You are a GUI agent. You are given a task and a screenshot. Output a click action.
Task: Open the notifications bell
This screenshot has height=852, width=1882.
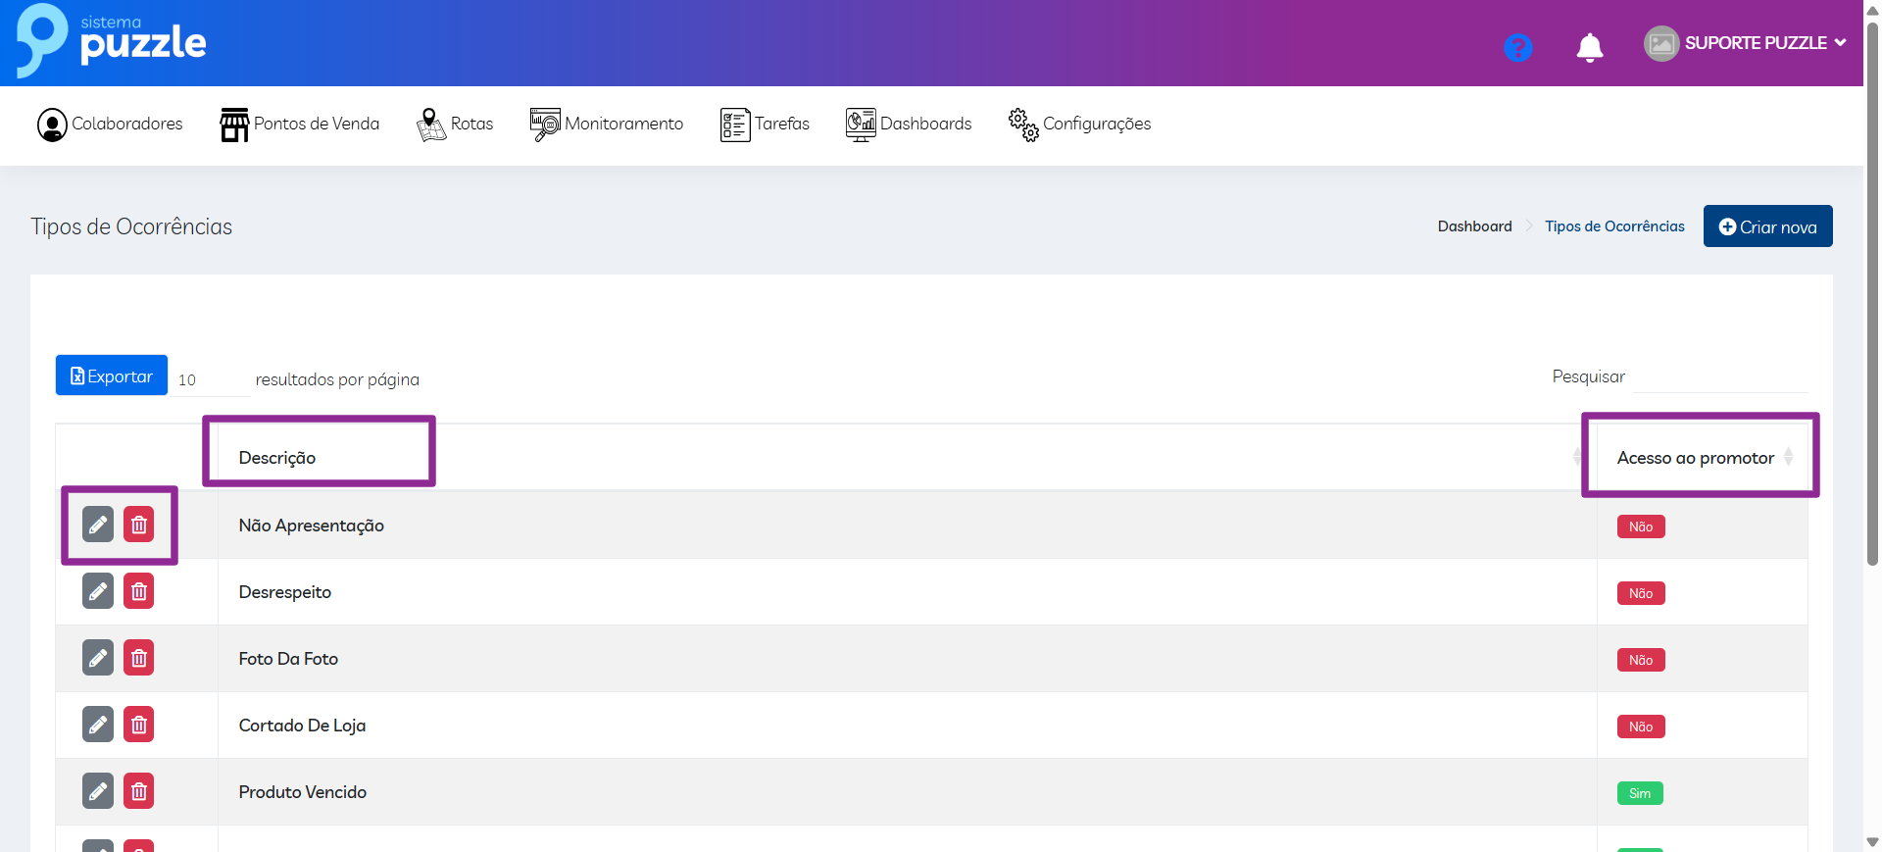(x=1589, y=47)
